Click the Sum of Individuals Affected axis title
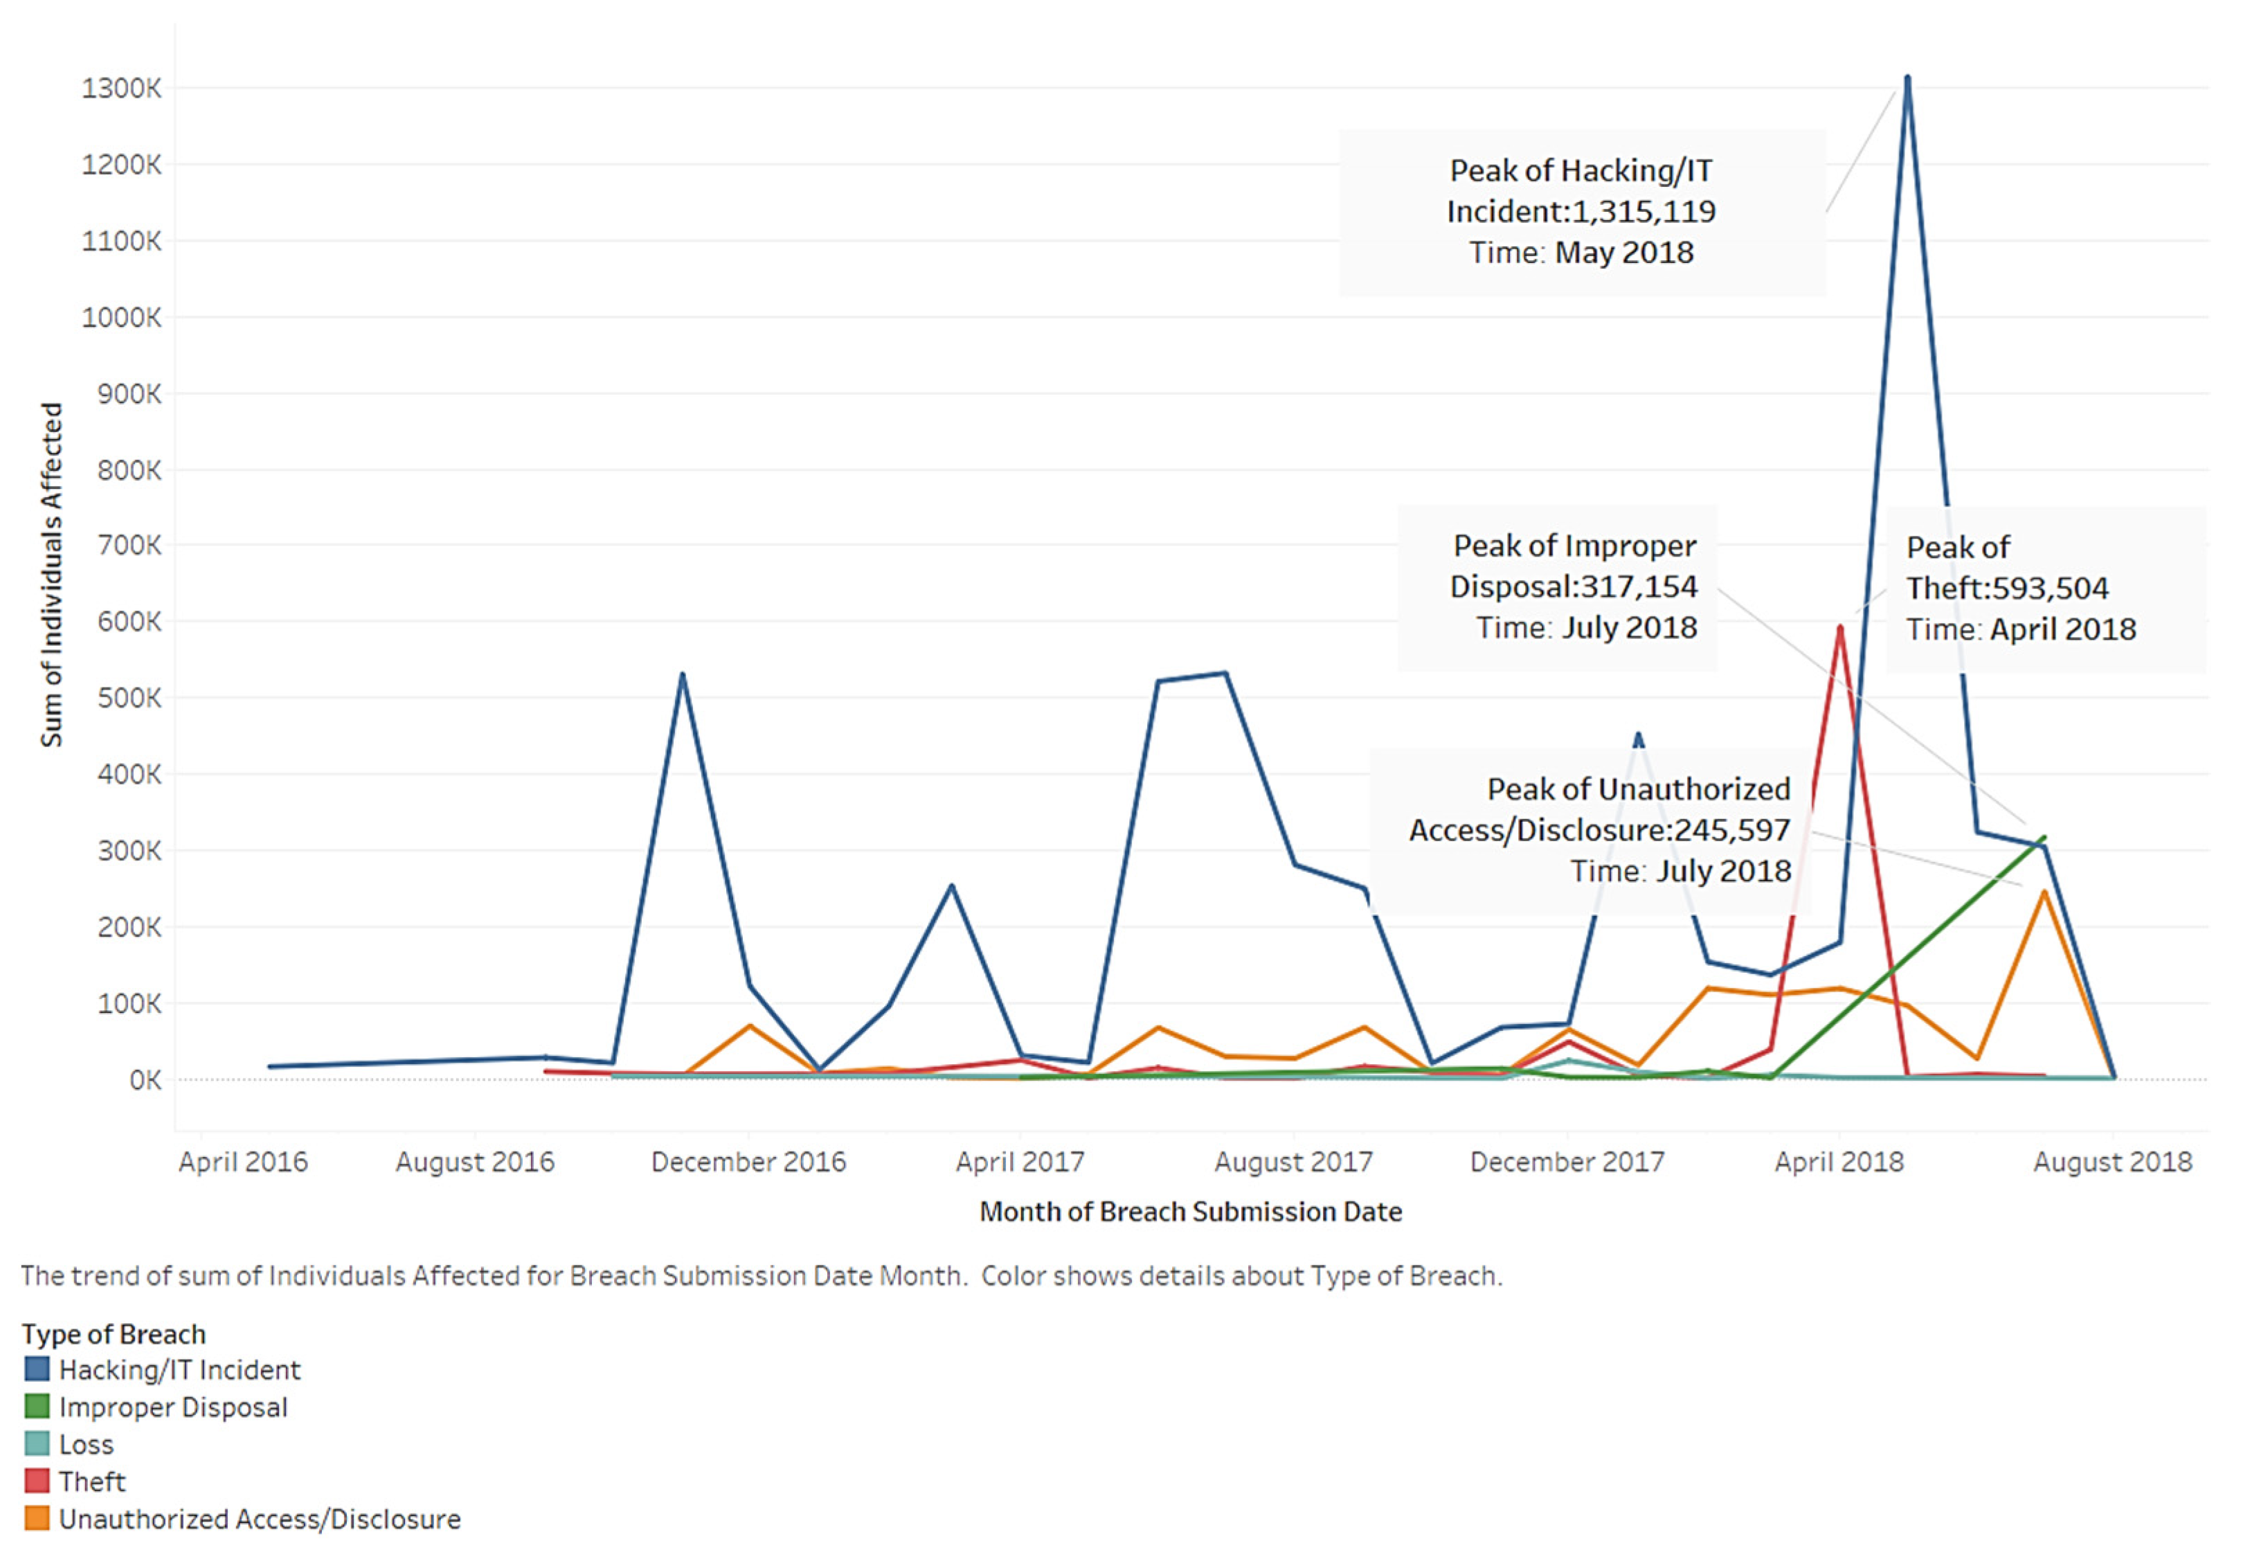This screenshot has width=2261, height=1555. point(51,575)
